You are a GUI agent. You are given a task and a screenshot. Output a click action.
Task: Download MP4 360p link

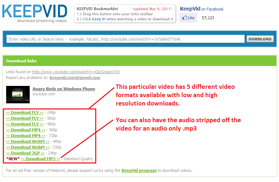pyautogui.click(x=26, y=130)
